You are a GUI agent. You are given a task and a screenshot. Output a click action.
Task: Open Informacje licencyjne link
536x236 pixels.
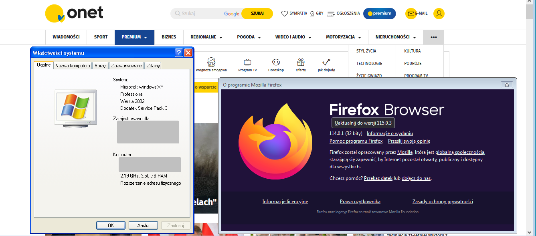click(x=285, y=202)
